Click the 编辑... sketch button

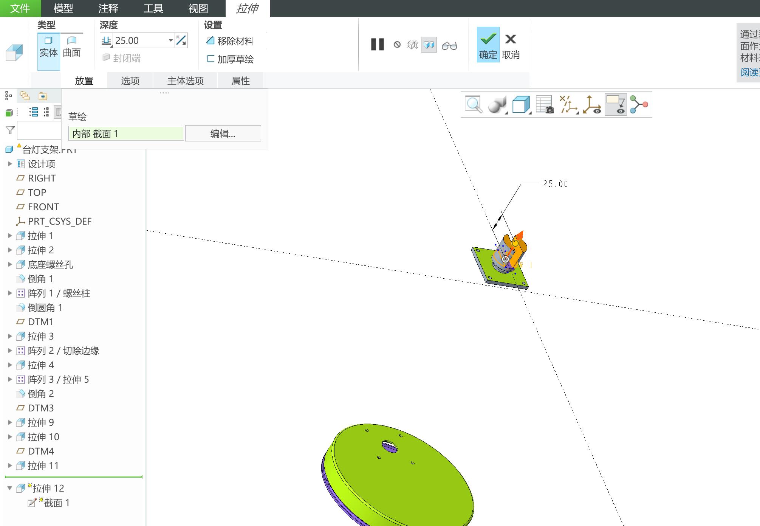tap(223, 133)
